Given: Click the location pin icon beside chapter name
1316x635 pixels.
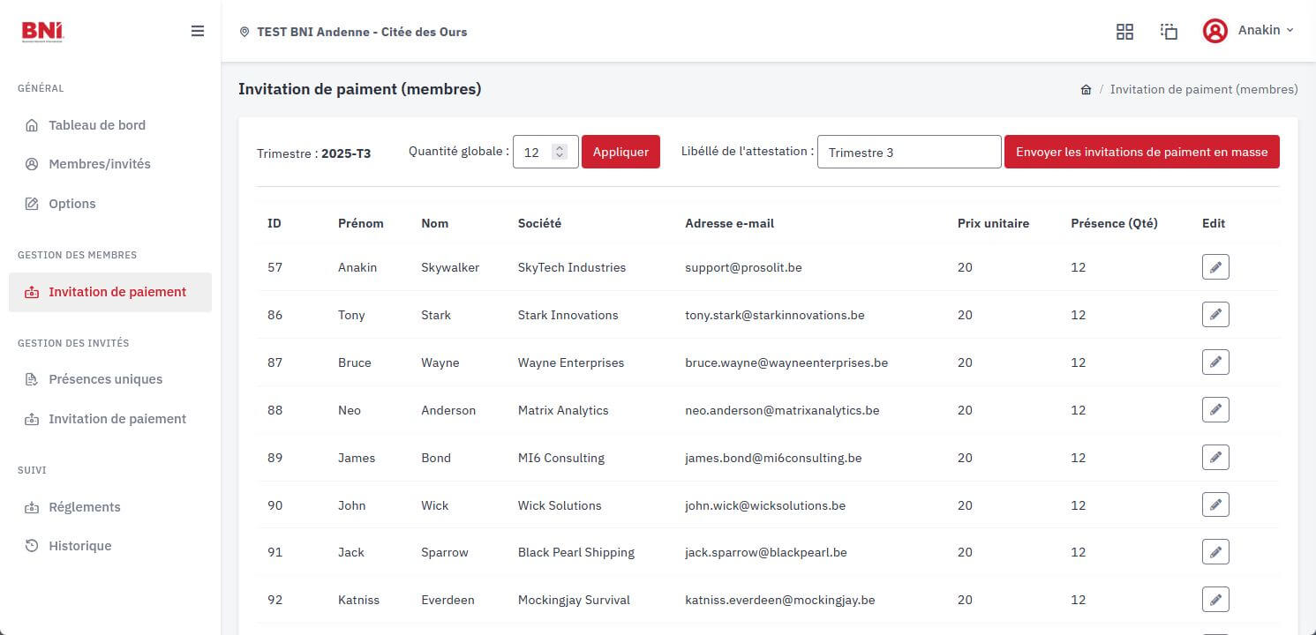Looking at the screenshot, I should pos(244,32).
